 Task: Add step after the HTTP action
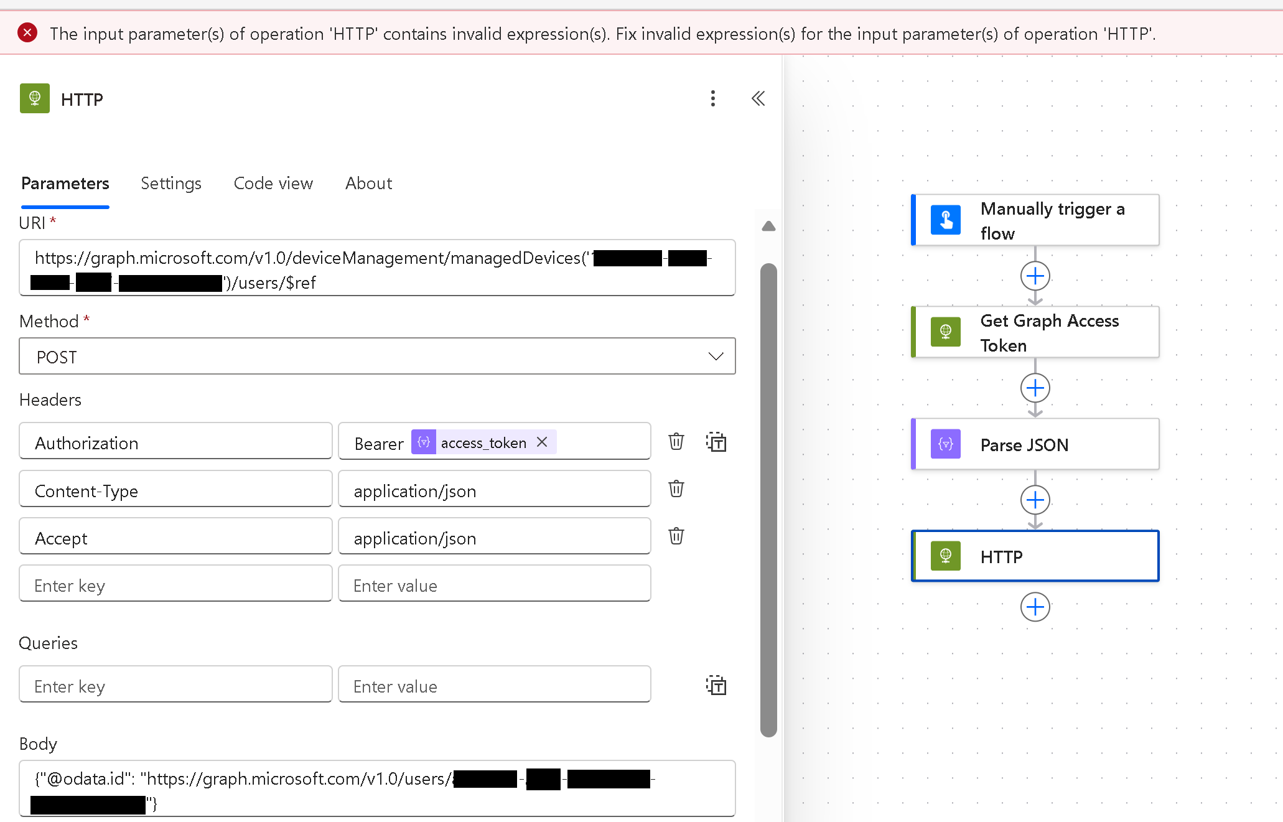tap(1035, 607)
